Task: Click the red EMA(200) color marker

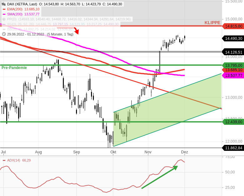Action: [x=4, y=9]
